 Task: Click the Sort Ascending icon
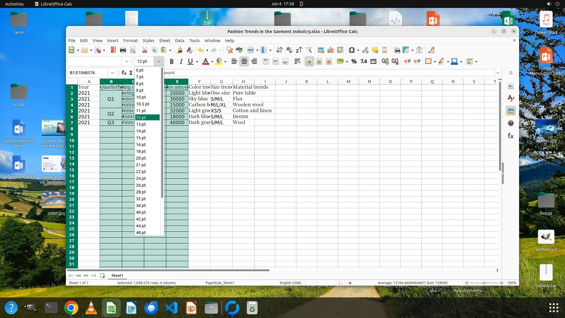289,50
